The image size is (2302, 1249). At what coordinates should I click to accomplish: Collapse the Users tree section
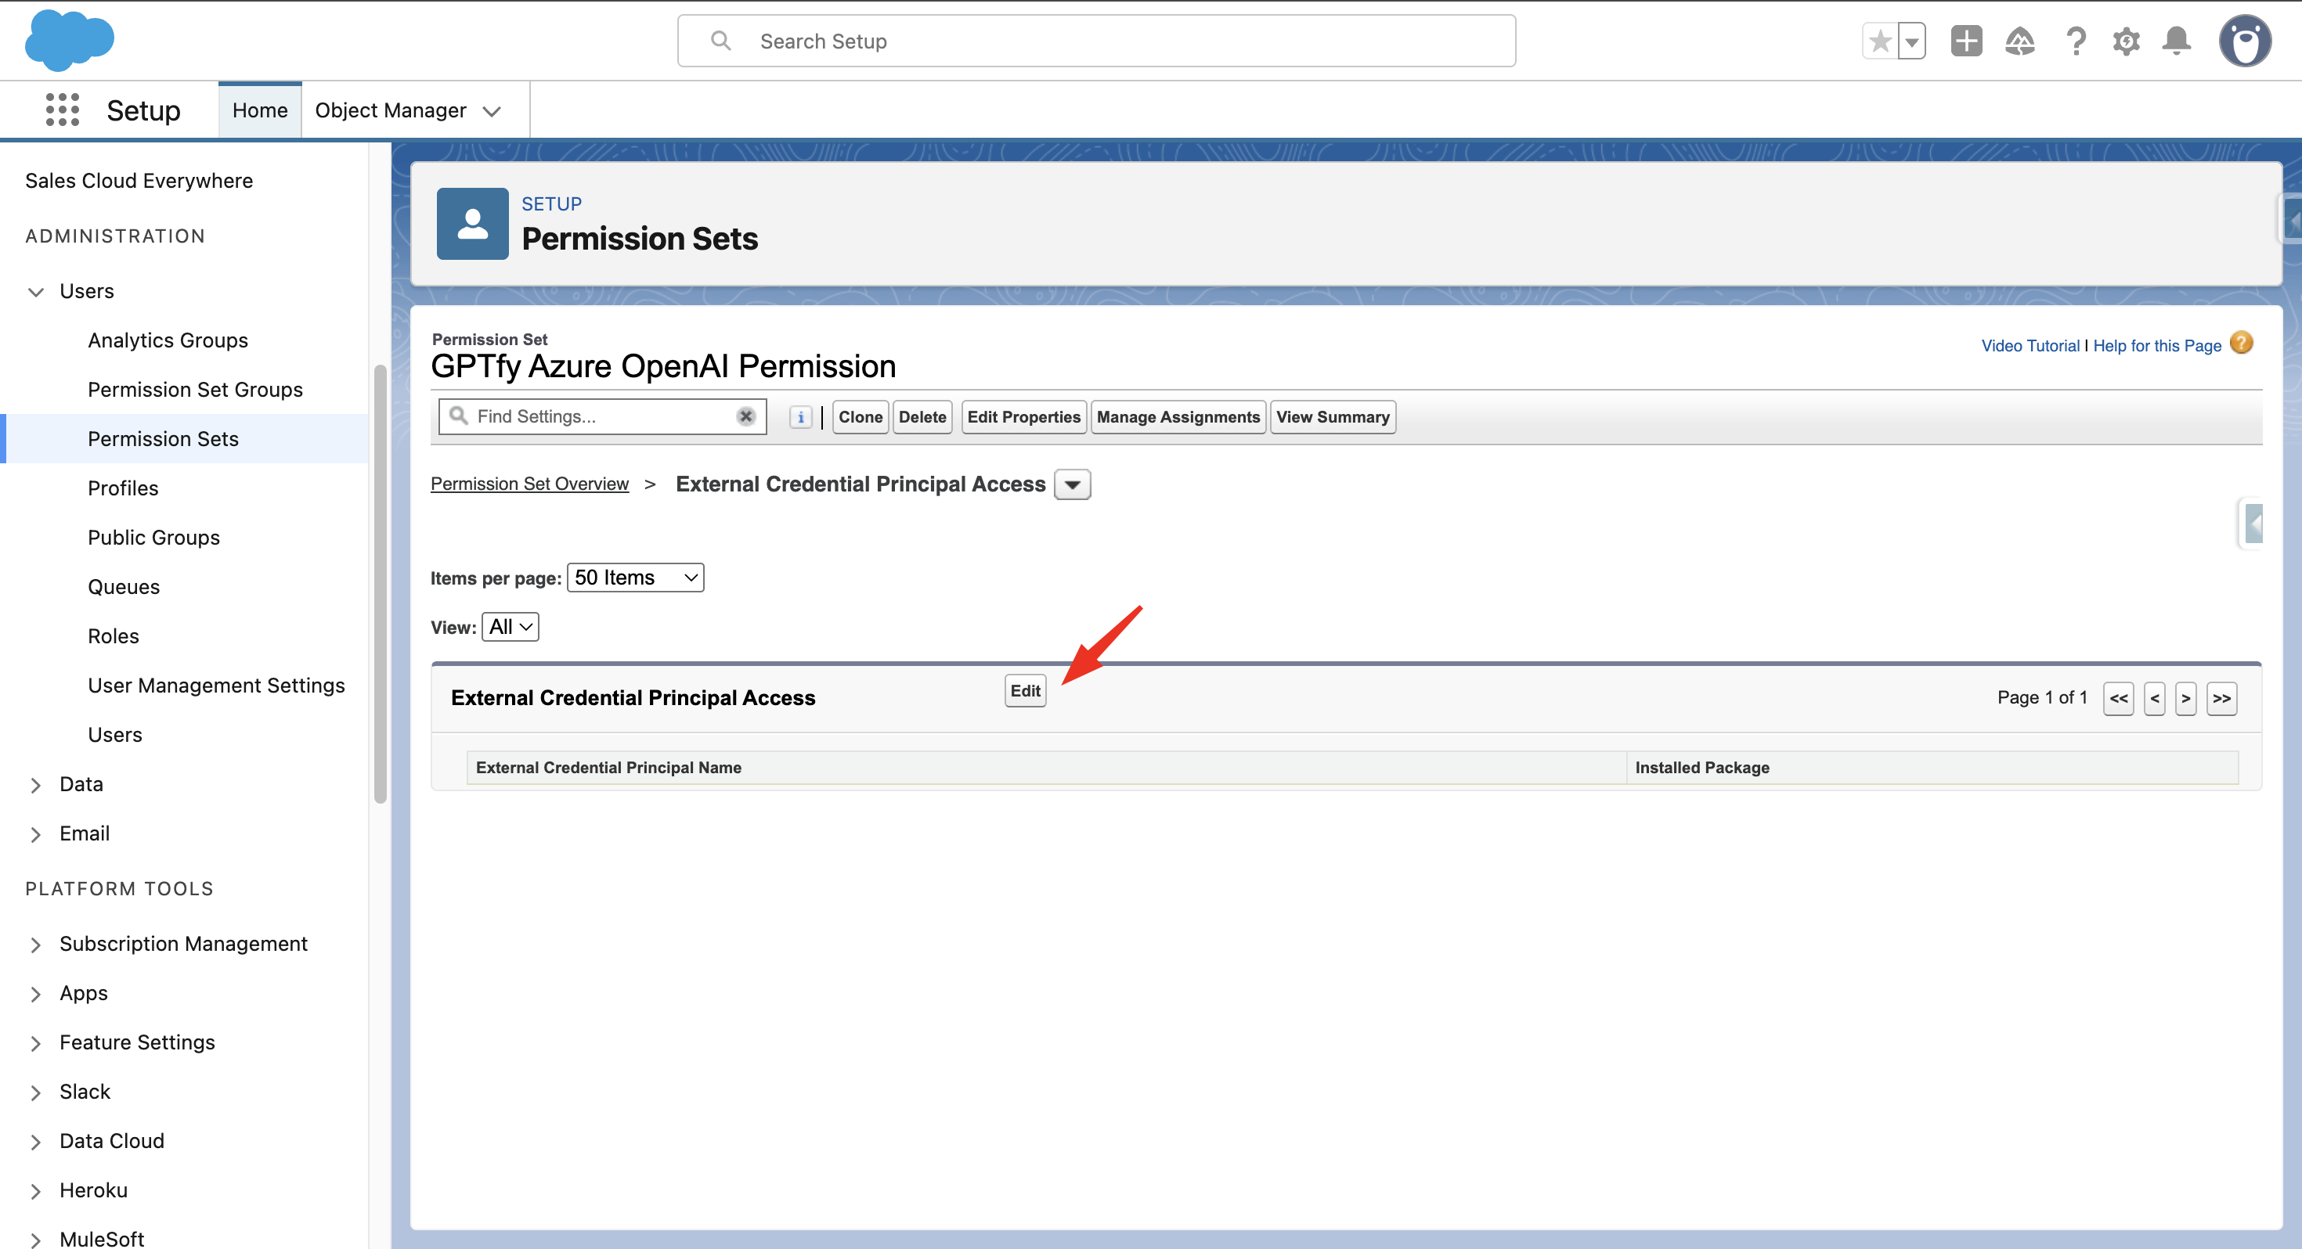(36, 291)
